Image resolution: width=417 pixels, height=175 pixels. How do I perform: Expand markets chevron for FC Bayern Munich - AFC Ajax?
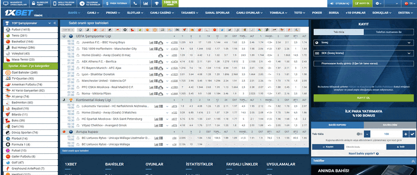point(167,68)
